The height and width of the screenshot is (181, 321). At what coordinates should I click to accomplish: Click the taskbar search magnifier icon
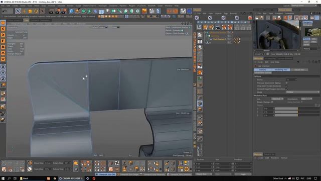tap(9, 178)
